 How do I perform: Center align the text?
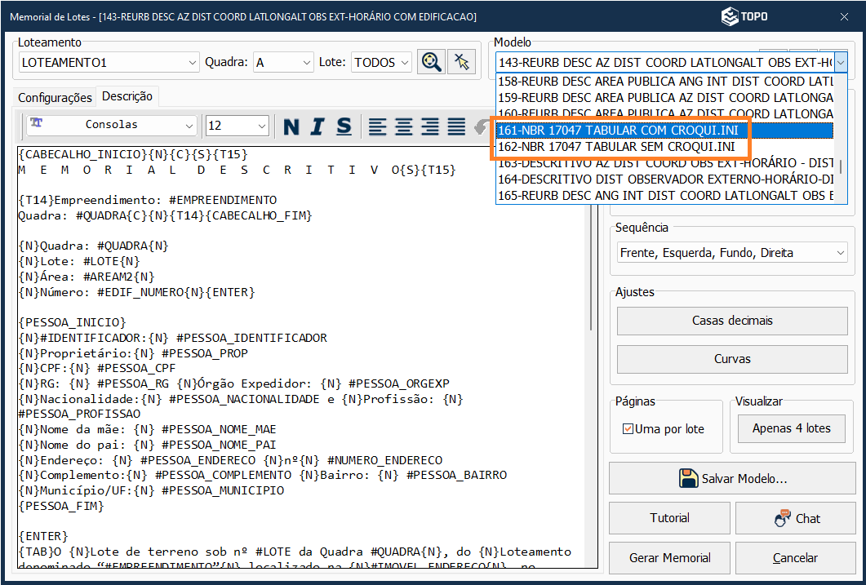tap(404, 126)
